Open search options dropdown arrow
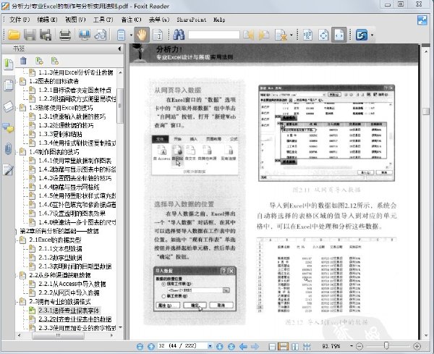The height and width of the screenshot is (354, 434). click(x=292, y=35)
